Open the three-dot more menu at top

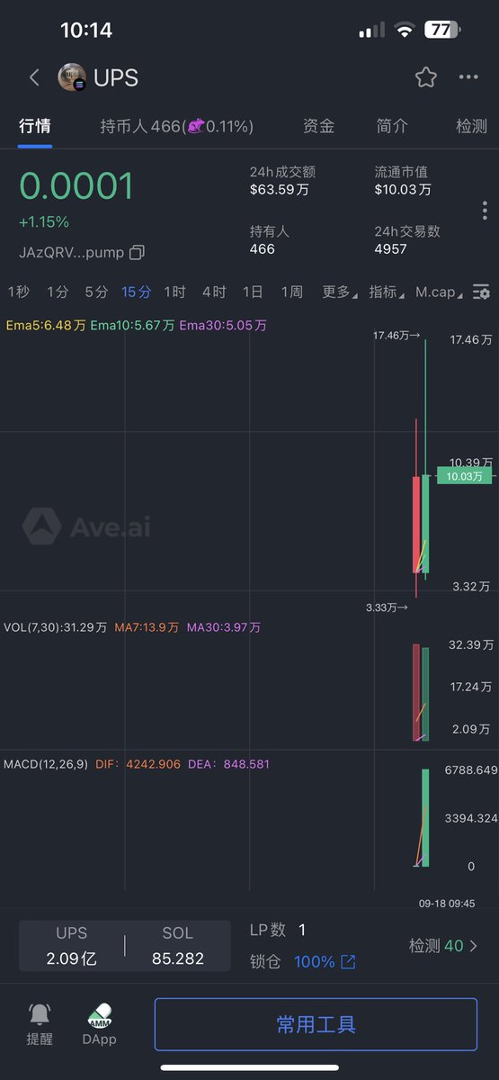(468, 77)
